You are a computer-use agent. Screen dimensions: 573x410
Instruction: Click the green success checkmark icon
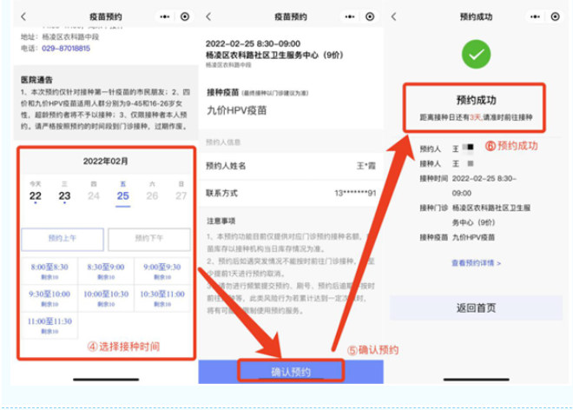point(475,56)
